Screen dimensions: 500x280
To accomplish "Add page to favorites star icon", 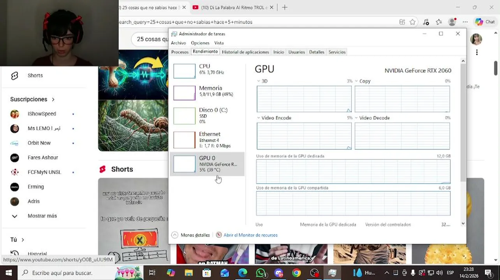I will [x=413, y=22].
